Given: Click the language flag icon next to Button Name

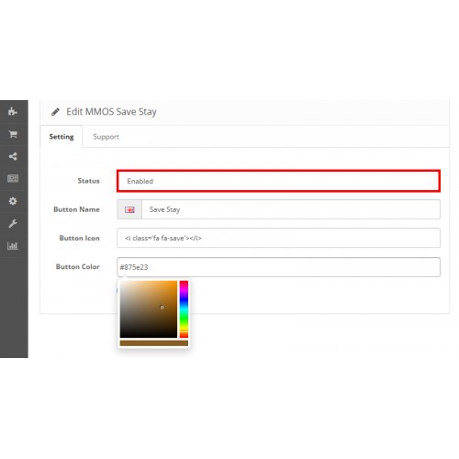Looking at the screenshot, I should coord(129,209).
